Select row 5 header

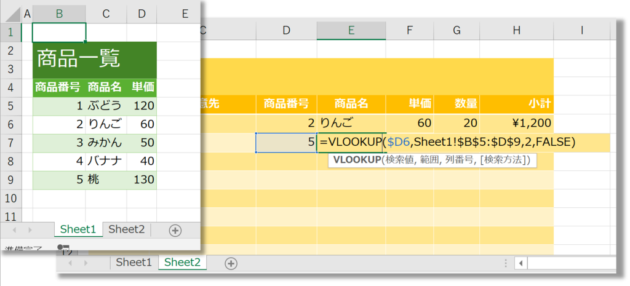click(11, 106)
